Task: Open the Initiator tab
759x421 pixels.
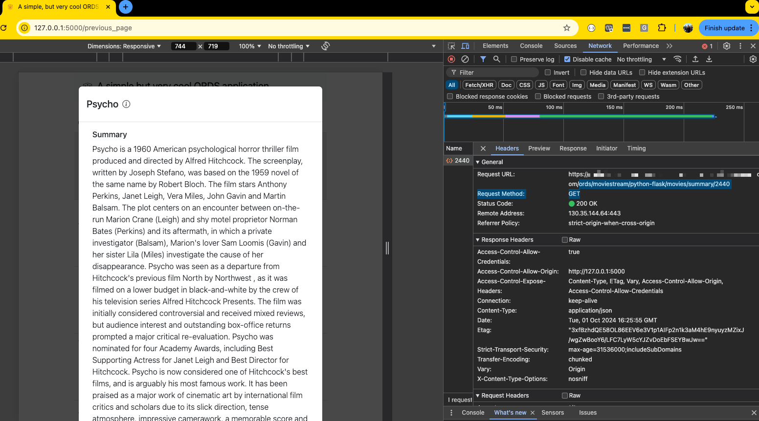Action: pyautogui.click(x=606, y=148)
